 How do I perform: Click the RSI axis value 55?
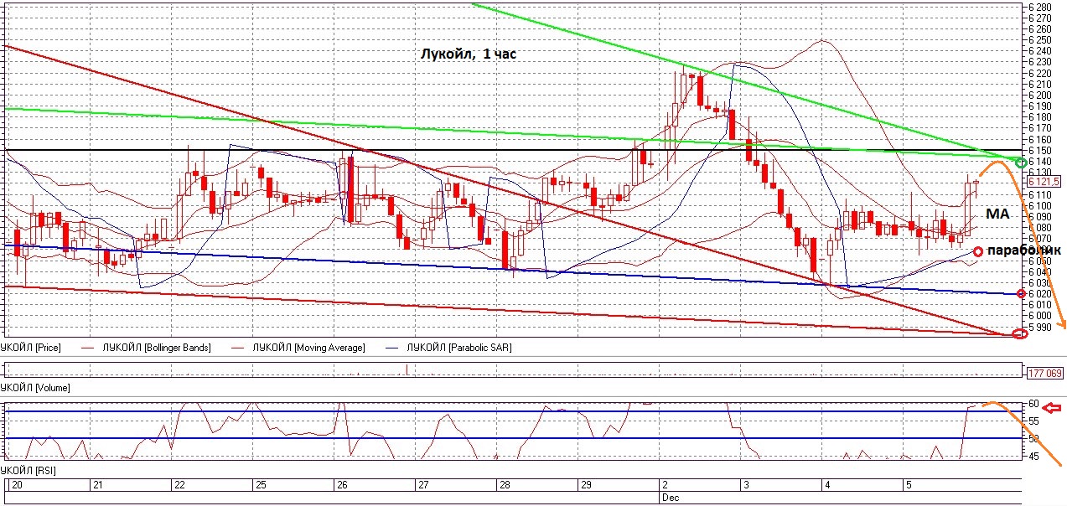point(1034,421)
